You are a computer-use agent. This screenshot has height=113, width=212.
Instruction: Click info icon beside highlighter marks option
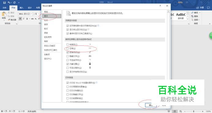pyautogui.click(x=89, y=29)
